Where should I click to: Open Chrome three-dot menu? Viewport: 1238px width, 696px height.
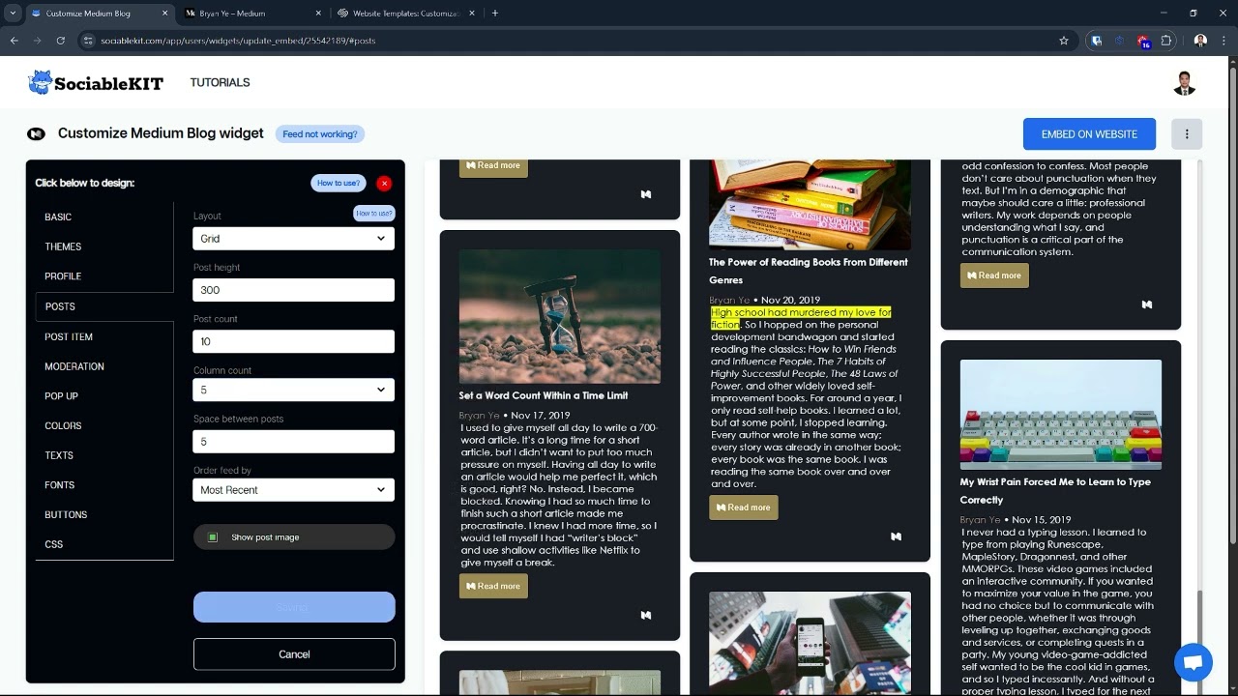1224,41
